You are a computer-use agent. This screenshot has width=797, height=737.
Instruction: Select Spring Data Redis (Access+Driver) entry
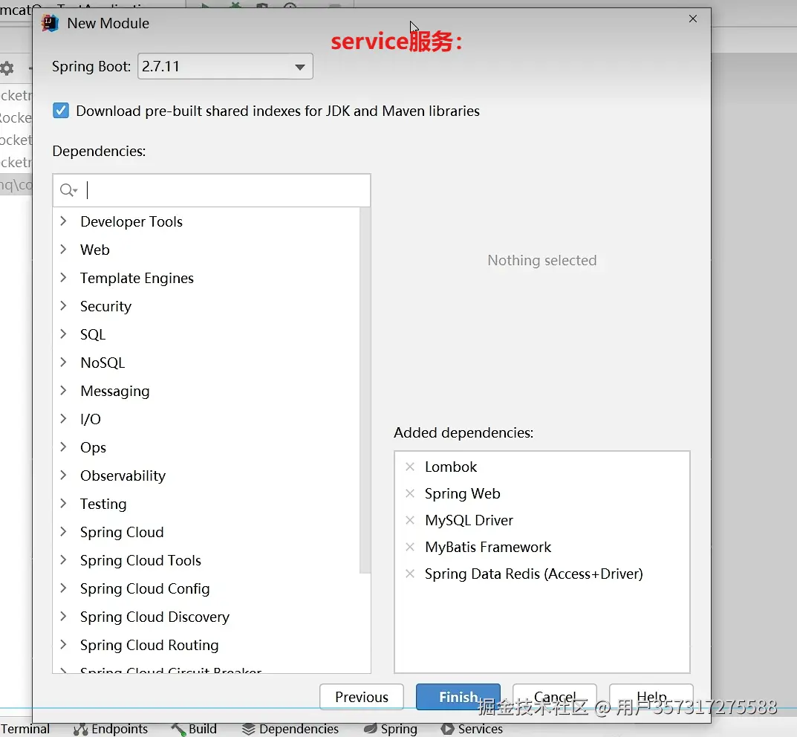(x=534, y=574)
